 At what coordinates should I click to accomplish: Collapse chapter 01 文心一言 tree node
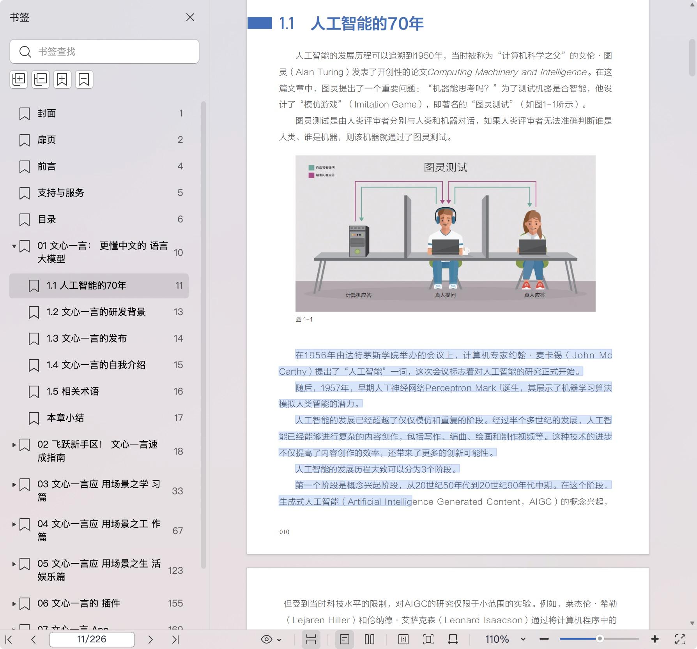(14, 246)
